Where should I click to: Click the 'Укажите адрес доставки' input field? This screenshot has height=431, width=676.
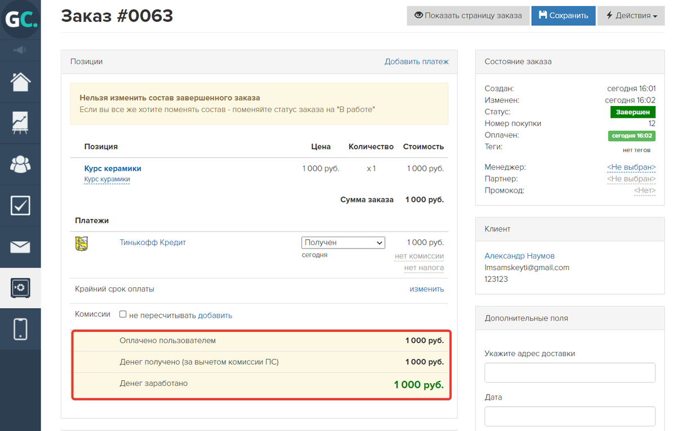[570, 372]
